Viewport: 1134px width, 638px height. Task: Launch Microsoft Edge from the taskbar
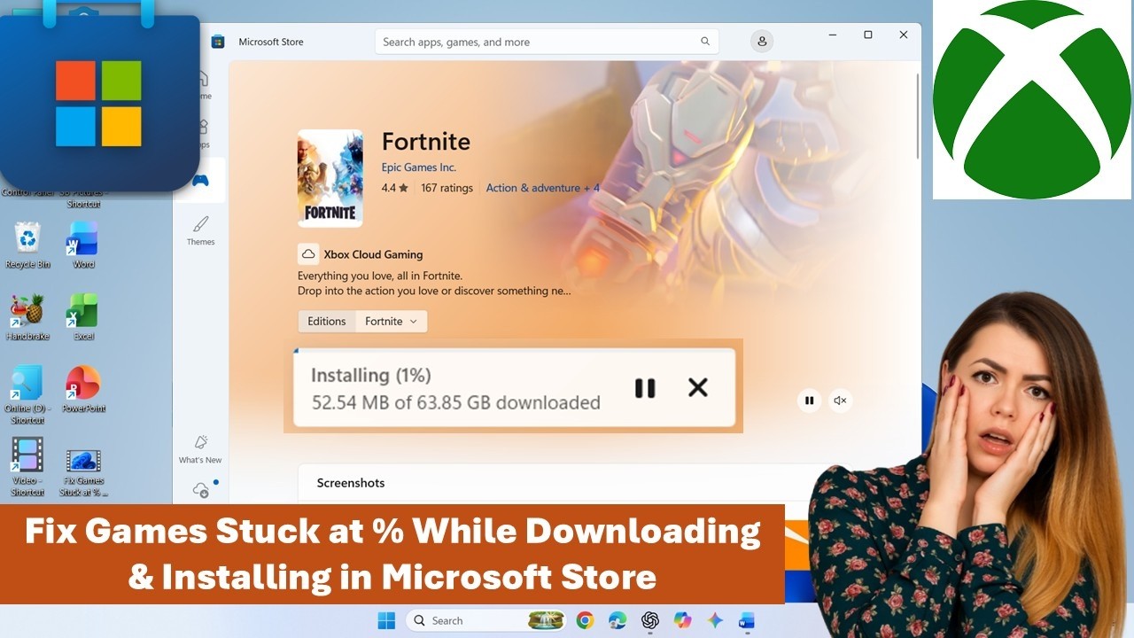click(x=617, y=620)
